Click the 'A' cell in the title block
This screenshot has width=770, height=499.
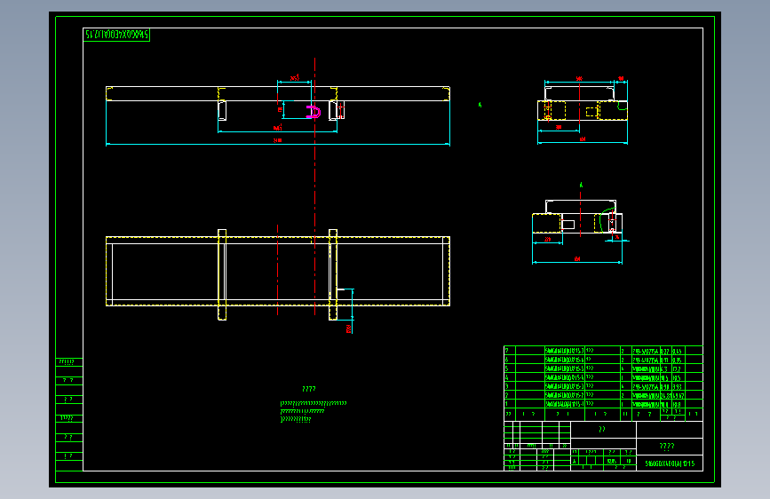pyautogui.click(x=574, y=461)
